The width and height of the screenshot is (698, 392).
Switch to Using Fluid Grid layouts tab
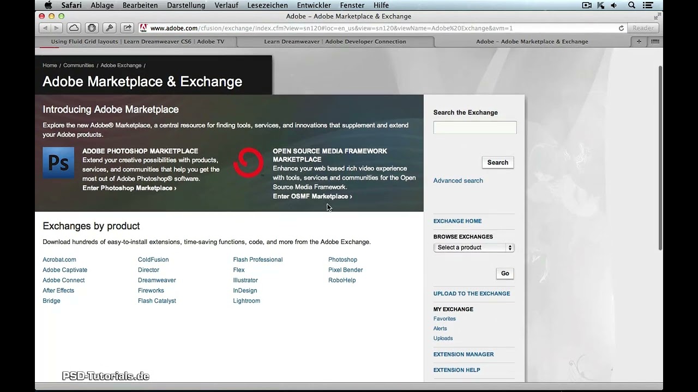click(x=137, y=41)
